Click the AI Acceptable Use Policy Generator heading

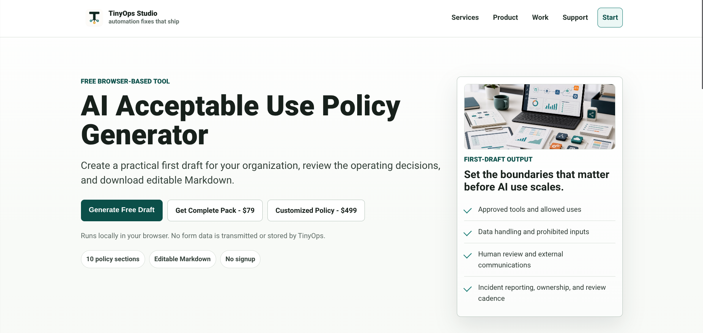tap(241, 120)
